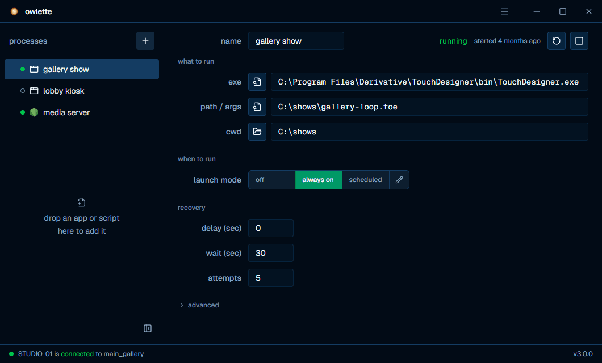This screenshot has width=602, height=363.
Task: Set launch mode to always on
Action: click(318, 180)
